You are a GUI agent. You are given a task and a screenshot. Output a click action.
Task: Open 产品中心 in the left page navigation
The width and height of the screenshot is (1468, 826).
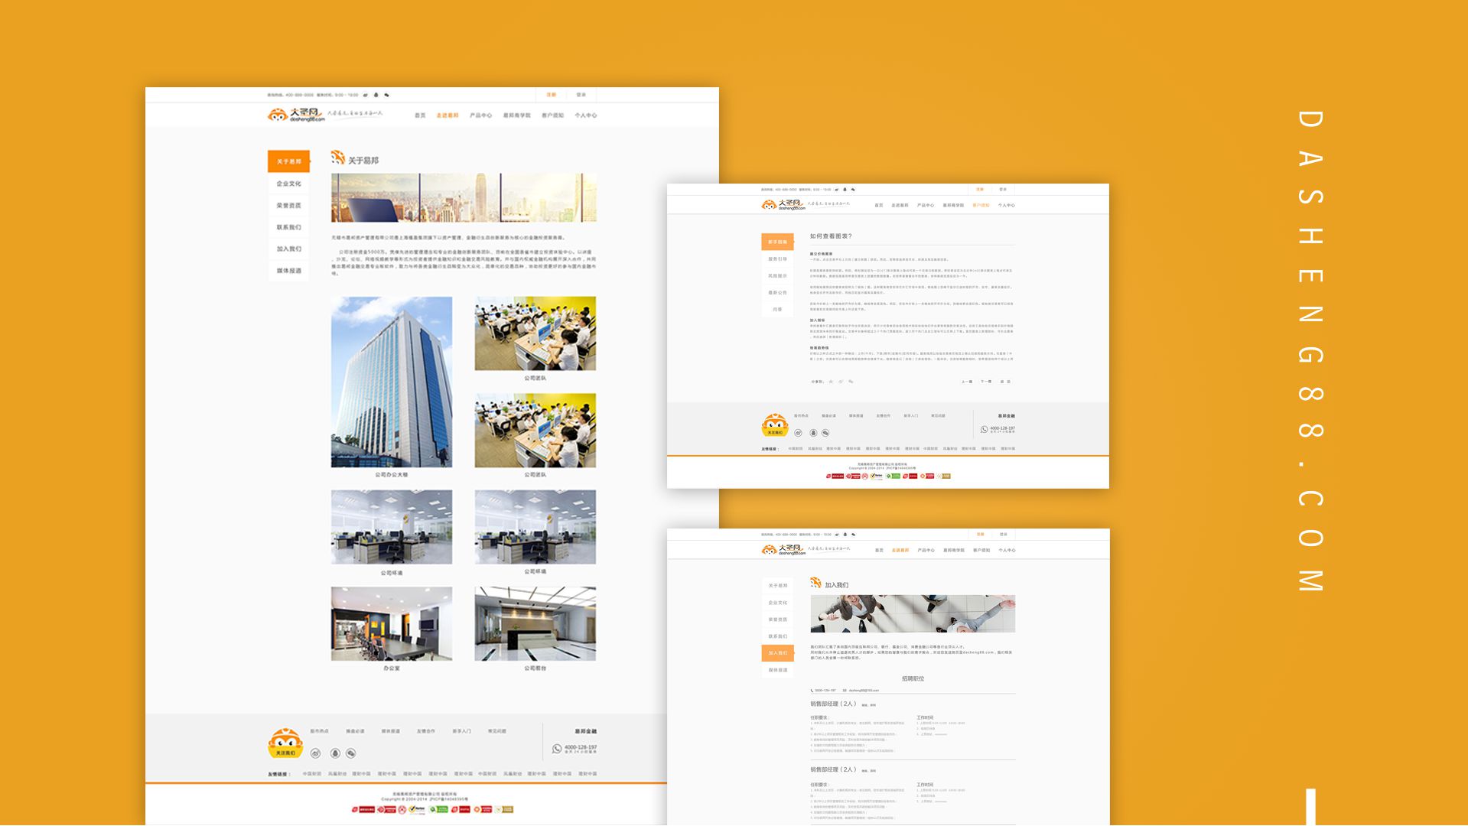480,115
